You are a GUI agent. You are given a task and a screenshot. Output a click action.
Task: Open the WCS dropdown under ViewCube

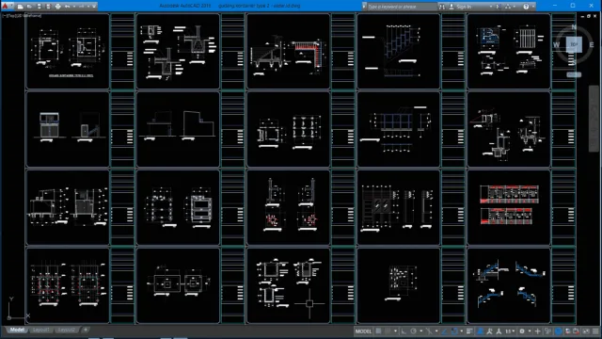click(574, 74)
